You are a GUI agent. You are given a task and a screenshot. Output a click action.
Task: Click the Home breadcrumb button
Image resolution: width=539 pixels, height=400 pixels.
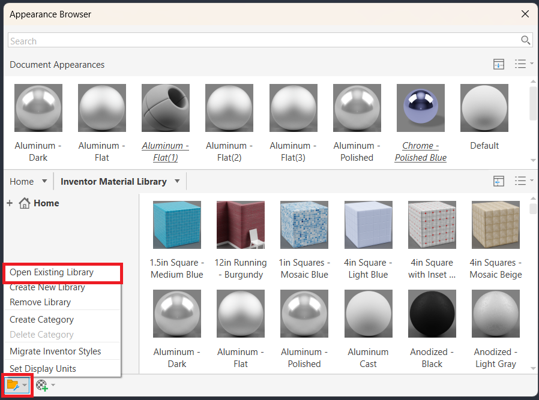point(22,181)
